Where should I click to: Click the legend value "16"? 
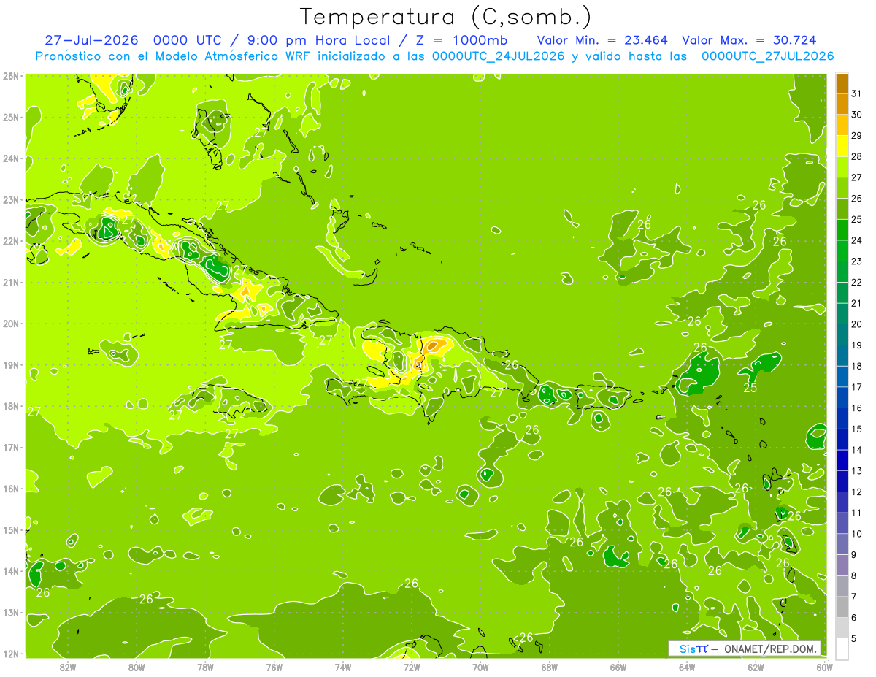point(857,408)
